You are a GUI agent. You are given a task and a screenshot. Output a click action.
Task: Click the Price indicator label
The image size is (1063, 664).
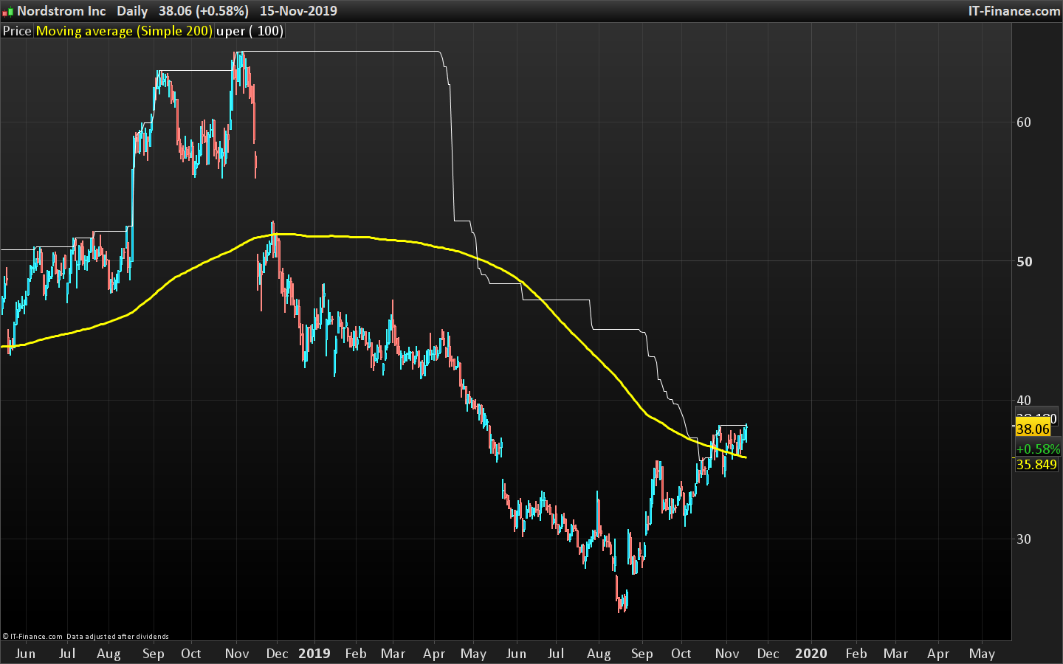click(x=17, y=31)
